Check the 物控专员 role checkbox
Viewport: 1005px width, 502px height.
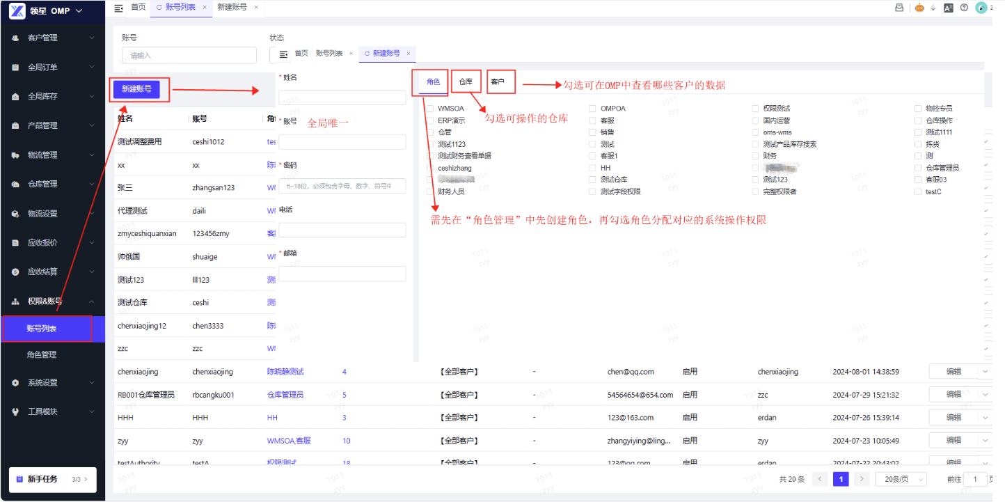(x=918, y=109)
